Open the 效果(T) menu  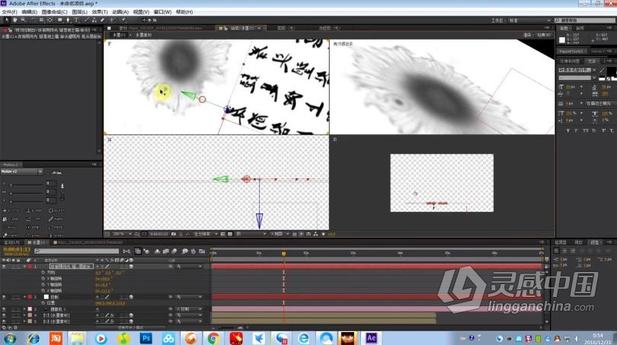coord(100,12)
